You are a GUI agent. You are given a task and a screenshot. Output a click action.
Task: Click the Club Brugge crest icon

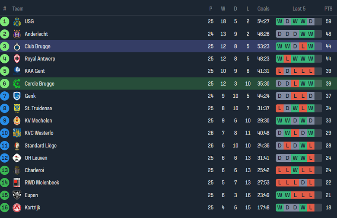tap(17, 47)
